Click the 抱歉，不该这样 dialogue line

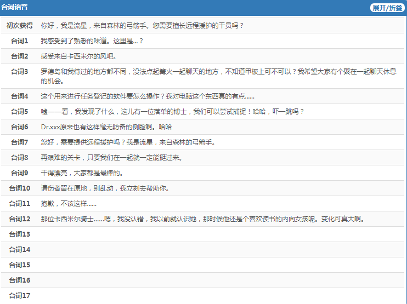pyautogui.click(x=69, y=204)
